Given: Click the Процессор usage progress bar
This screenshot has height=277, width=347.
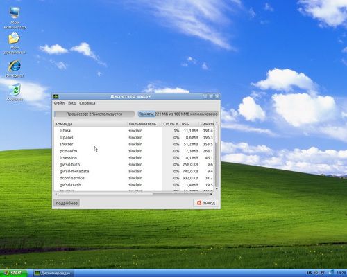Looking at the screenshot, I should click(94, 114).
